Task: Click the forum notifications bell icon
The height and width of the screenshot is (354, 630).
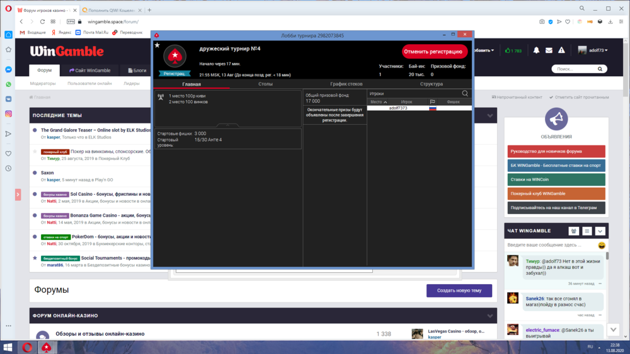Action: pos(536,50)
